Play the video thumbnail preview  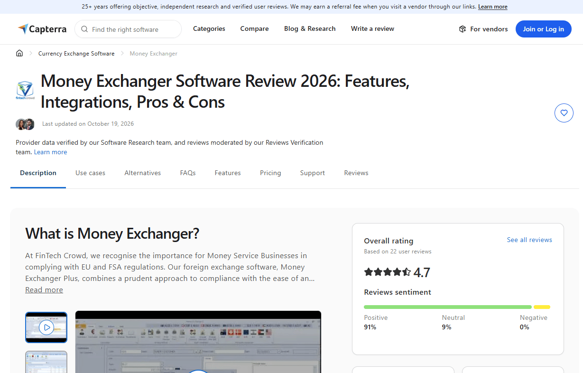(x=46, y=327)
